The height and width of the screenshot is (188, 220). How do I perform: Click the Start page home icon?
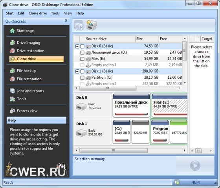(12, 31)
